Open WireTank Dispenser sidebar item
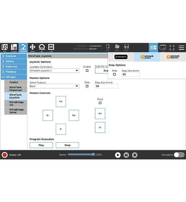This screenshot has height=202, width=186. pos(15,89)
